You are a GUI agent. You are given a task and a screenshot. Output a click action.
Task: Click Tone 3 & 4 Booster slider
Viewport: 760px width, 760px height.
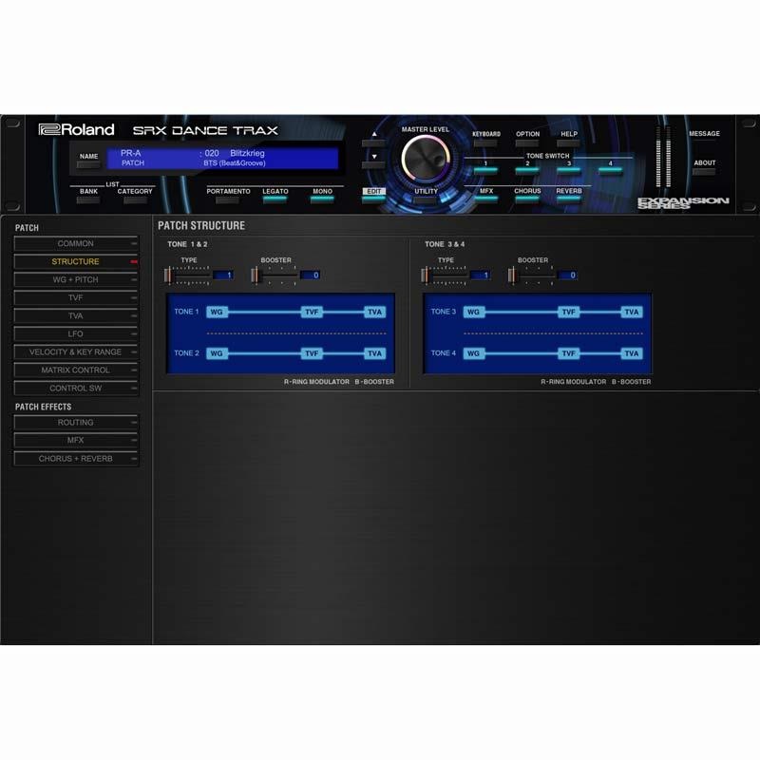531,275
